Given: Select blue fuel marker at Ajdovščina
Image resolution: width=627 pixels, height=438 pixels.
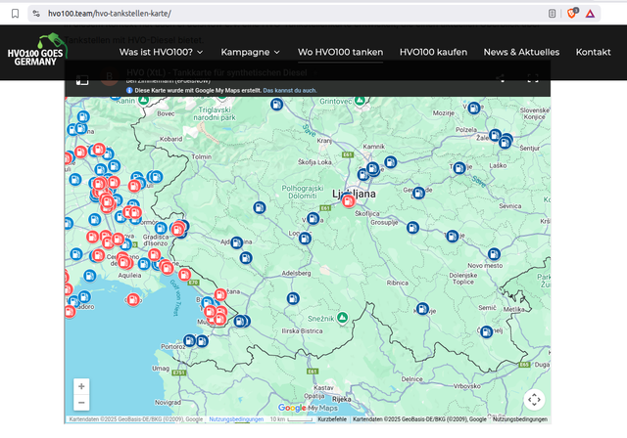Looking at the screenshot, I should [x=237, y=242].
